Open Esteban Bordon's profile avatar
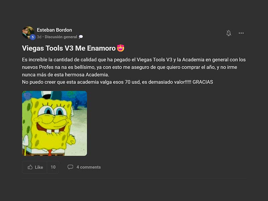 point(27,32)
